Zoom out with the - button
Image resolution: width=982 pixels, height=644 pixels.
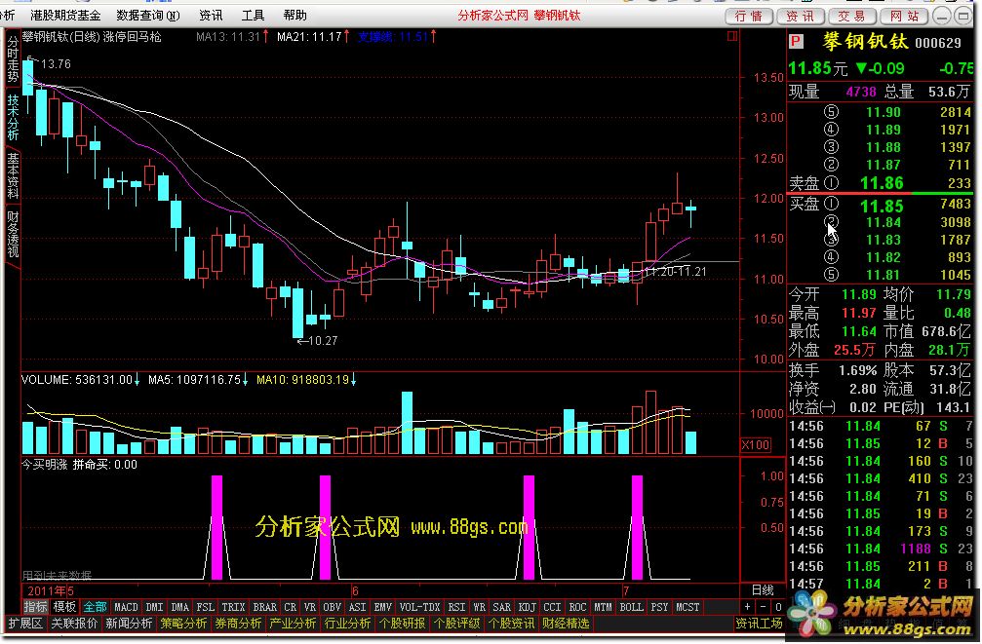point(763,606)
